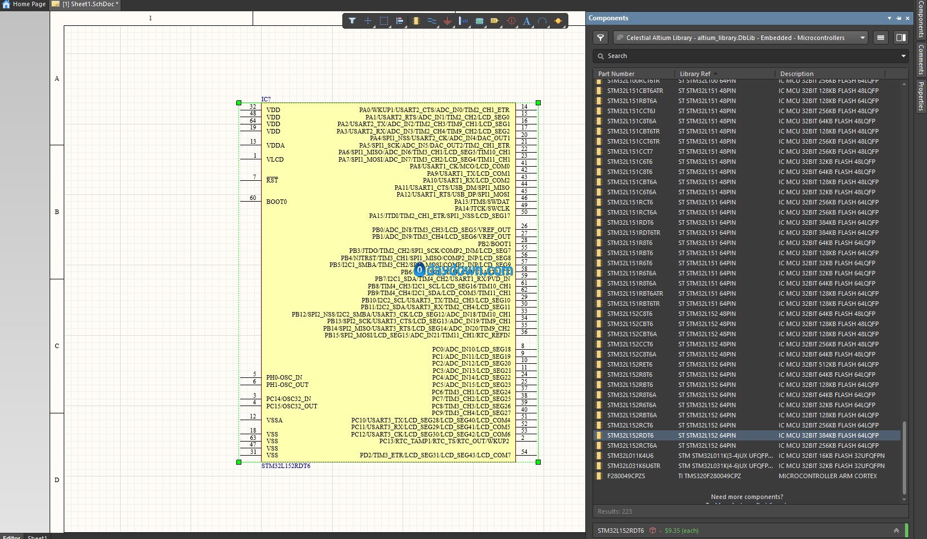Click the $9.35 (each) price text
Screen dimensions: 927x539
(x=681, y=531)
